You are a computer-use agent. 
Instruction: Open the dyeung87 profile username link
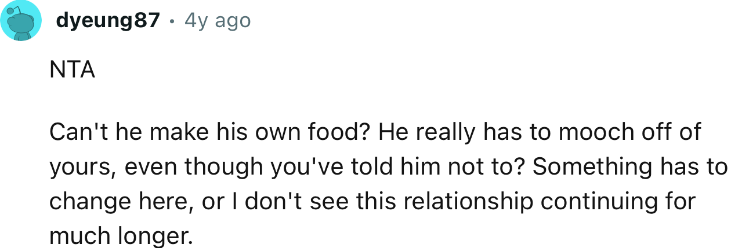click(108, 21)
